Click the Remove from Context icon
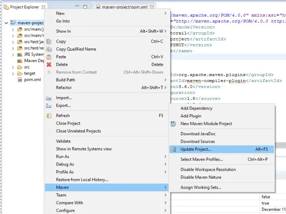Viewport: 286px width, 214px height. pos(49,72)
